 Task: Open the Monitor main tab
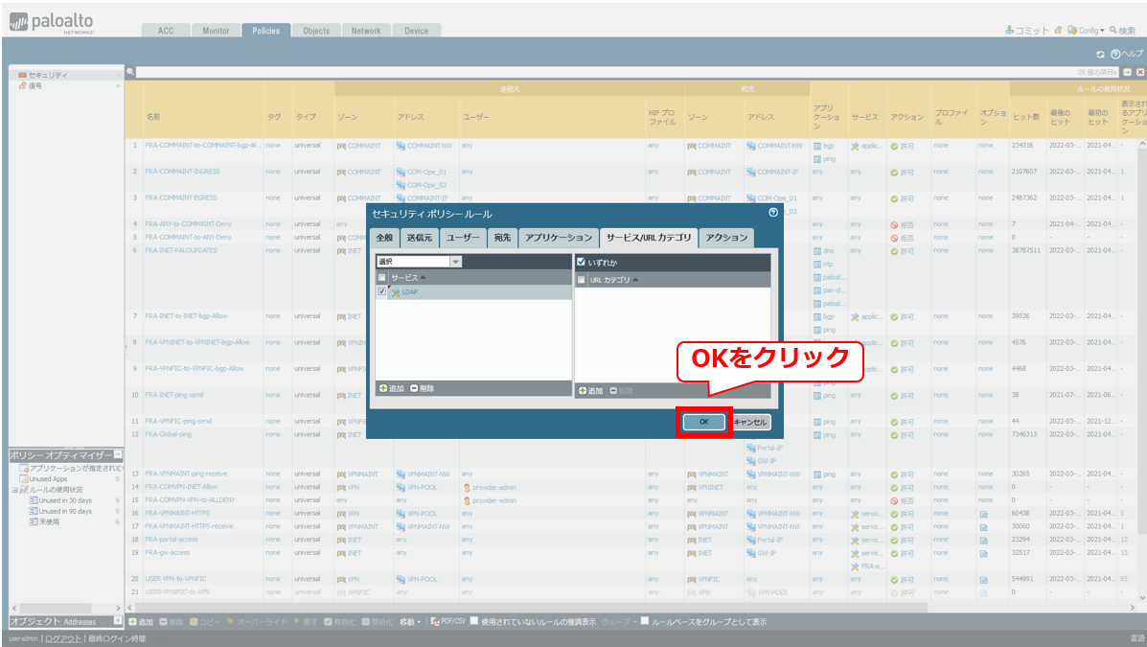pyautogui.click(x=216, y=31)
